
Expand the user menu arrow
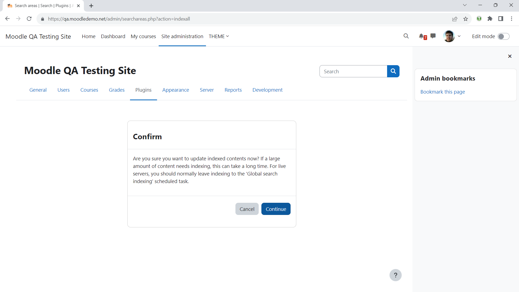pyautogui.click(x=459, y=36)
